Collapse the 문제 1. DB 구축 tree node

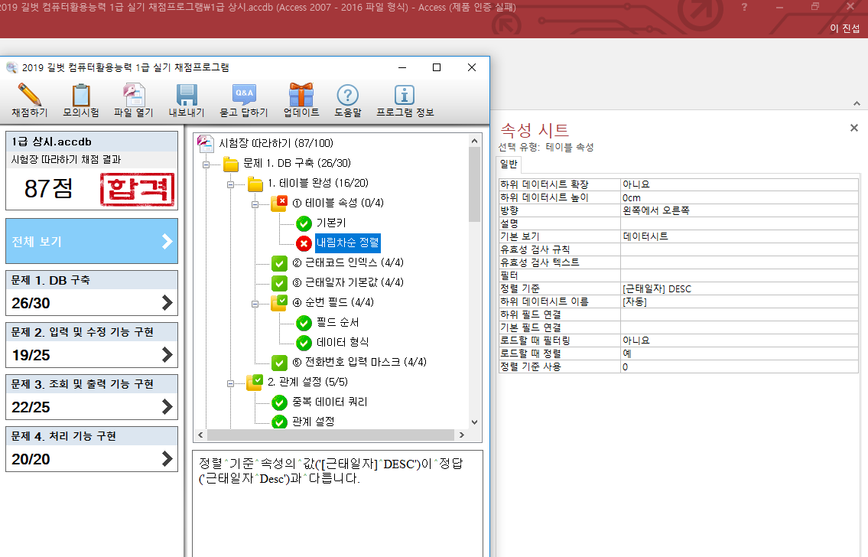click(x=206, y=164)
